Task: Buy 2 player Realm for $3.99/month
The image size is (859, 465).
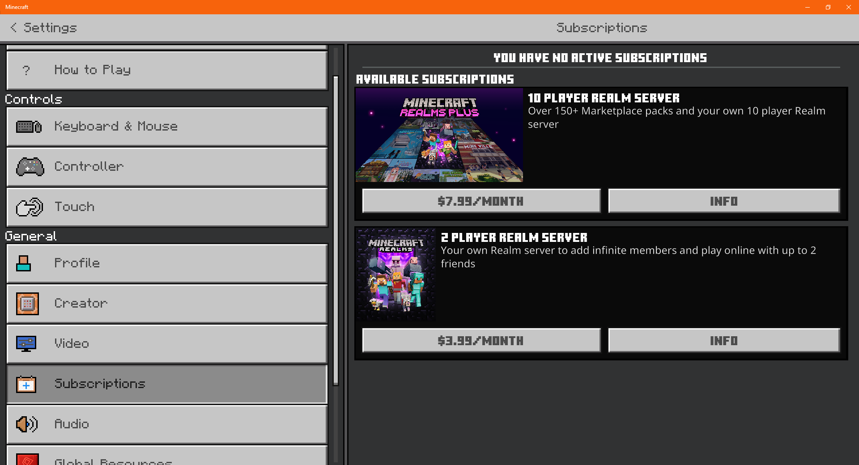Action: [481, 340]
